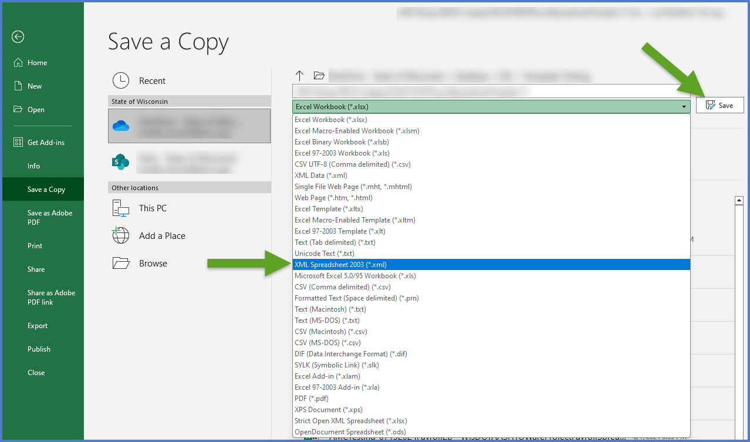Select Excel Binary Workbook (*.xlsb)

pyautogui.click(x=491, y=142)
